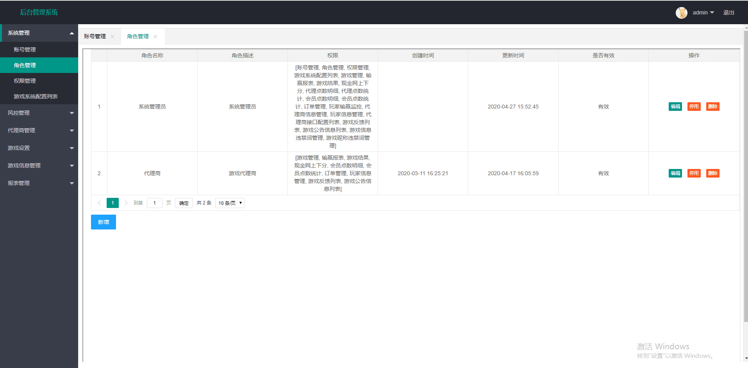Click the 新增 button to add role
The width and height of the screenshot is (748, 368).
(x=104, y=222)
